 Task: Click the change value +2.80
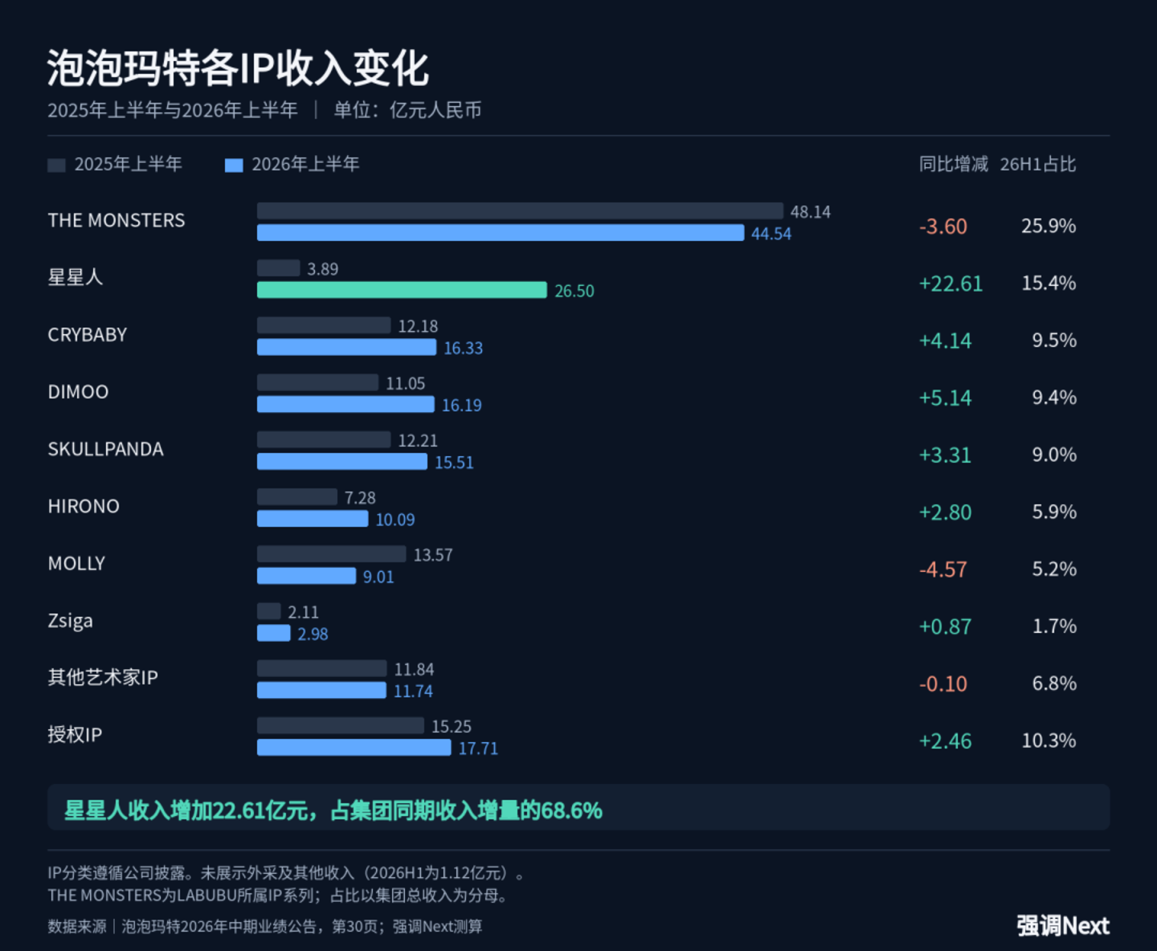click(x=946, y=512)
